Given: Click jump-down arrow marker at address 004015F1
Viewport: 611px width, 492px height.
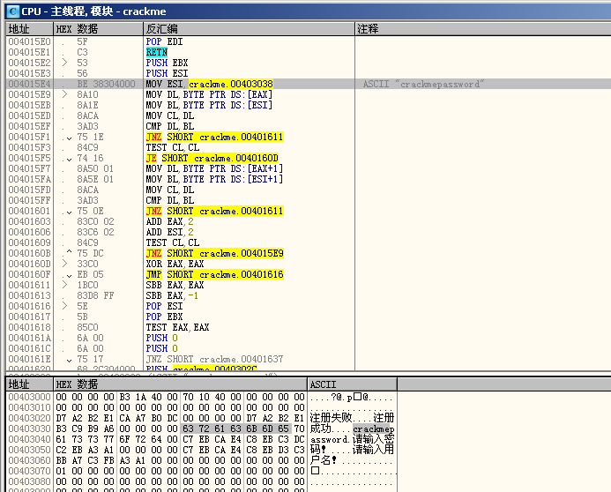Looking at the screenshot, I should click(69, 137).
